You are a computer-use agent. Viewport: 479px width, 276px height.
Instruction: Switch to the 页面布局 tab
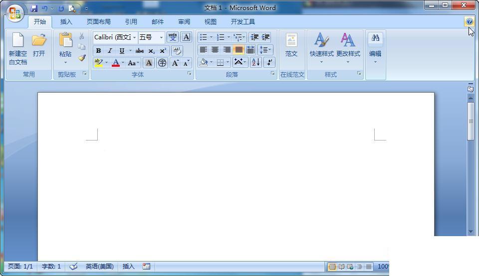pyautogui.click(x=98, y=21)
